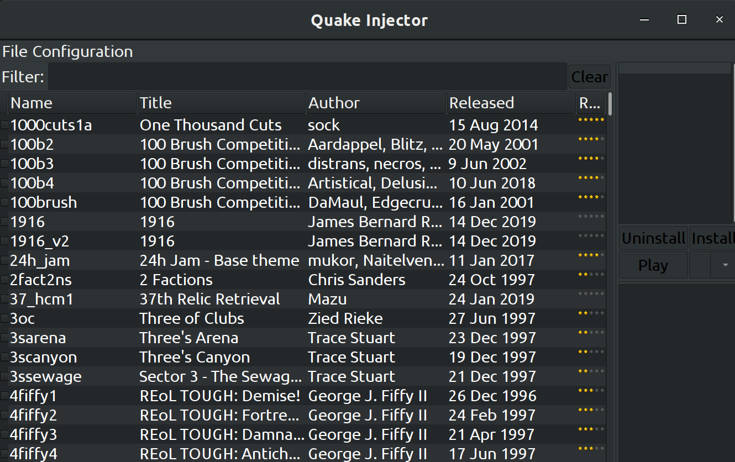The width and height of the screenshot is (735, 462).
Task: Click the Clear button beside the filter
Action: (x=589, y=76)
